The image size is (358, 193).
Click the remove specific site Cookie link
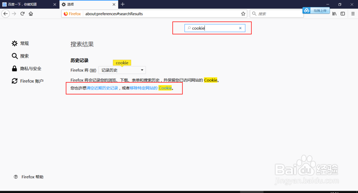[151, 88]
